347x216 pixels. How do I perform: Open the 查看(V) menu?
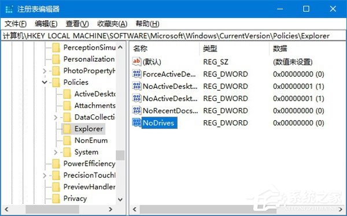pos(77,24)
